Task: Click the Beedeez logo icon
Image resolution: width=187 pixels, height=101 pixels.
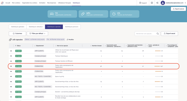Action: 2,3
